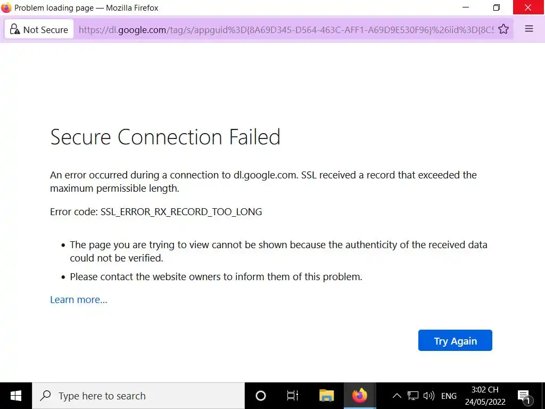The width and height of the screenshot is (545, 409).
Task: Open the notification center icon
Action: pos(524,396)
